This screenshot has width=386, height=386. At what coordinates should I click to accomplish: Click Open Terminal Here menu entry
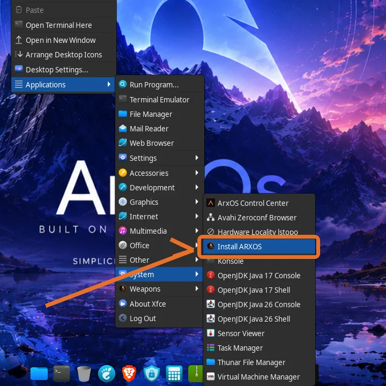[64, 25]
